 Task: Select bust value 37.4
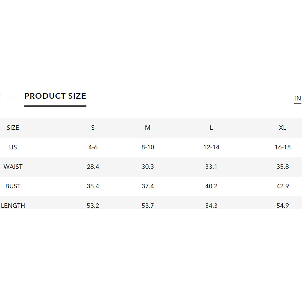148,186
